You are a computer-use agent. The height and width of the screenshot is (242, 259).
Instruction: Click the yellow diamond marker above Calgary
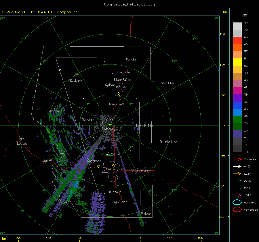coord(114,166)
